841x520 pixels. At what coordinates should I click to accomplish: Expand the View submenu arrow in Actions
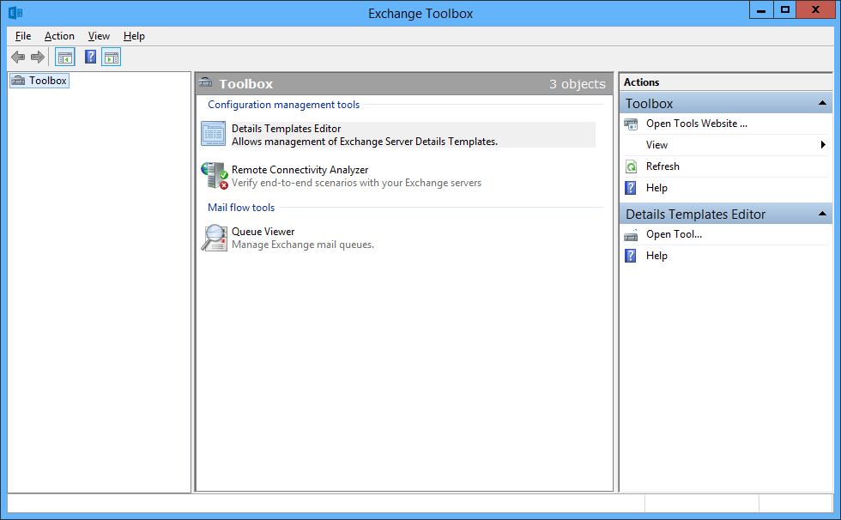pyautogui.click(x=823, y=145)
